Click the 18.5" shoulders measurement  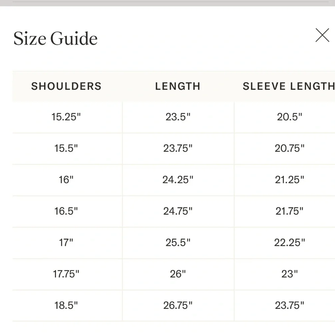pos(66,306)
